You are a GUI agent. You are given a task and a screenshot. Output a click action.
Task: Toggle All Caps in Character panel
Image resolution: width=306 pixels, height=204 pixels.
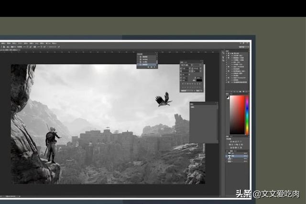(187, 84)
